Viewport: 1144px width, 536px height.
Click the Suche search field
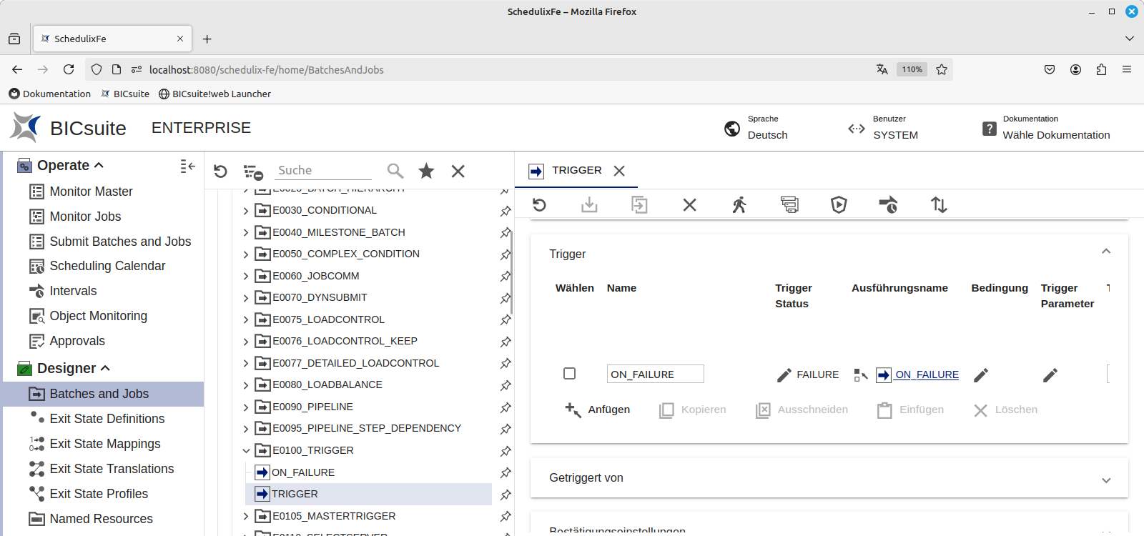324,171
